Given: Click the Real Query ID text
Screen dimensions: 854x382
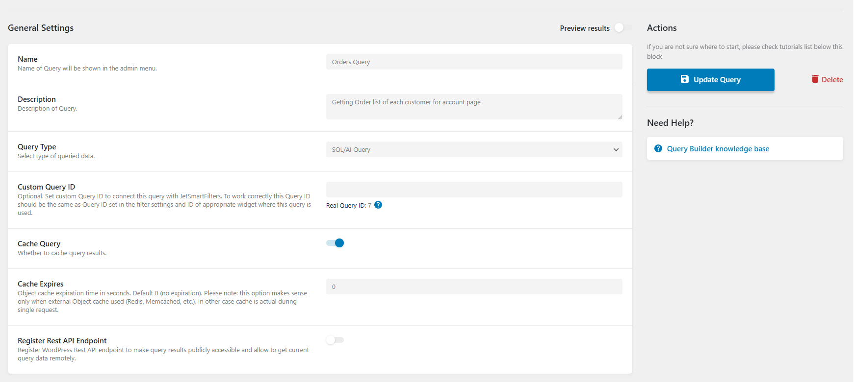Looking at the screenshot, I should [348, 206].
